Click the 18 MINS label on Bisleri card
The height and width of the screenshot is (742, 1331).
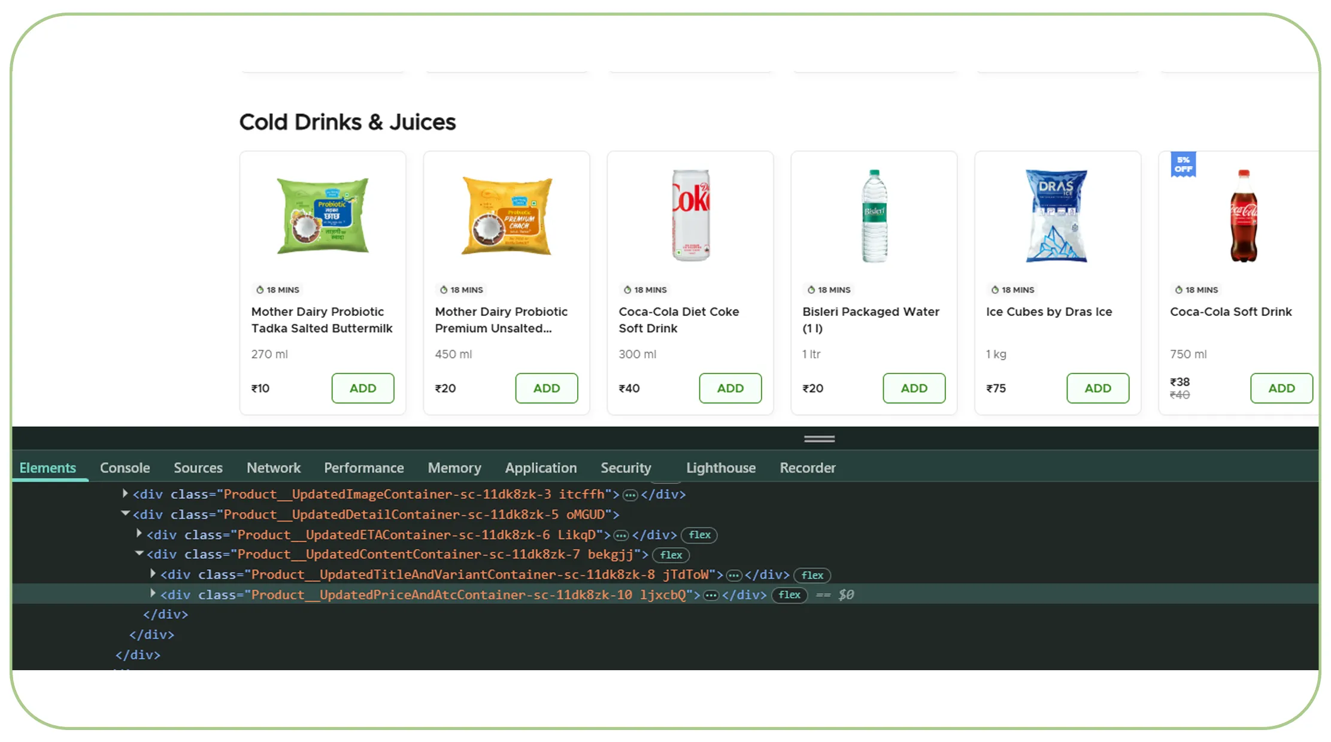click(829, 290)
